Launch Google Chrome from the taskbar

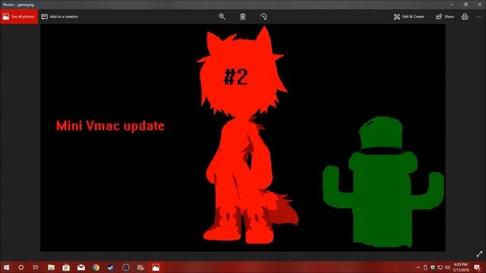coord(96,267)
